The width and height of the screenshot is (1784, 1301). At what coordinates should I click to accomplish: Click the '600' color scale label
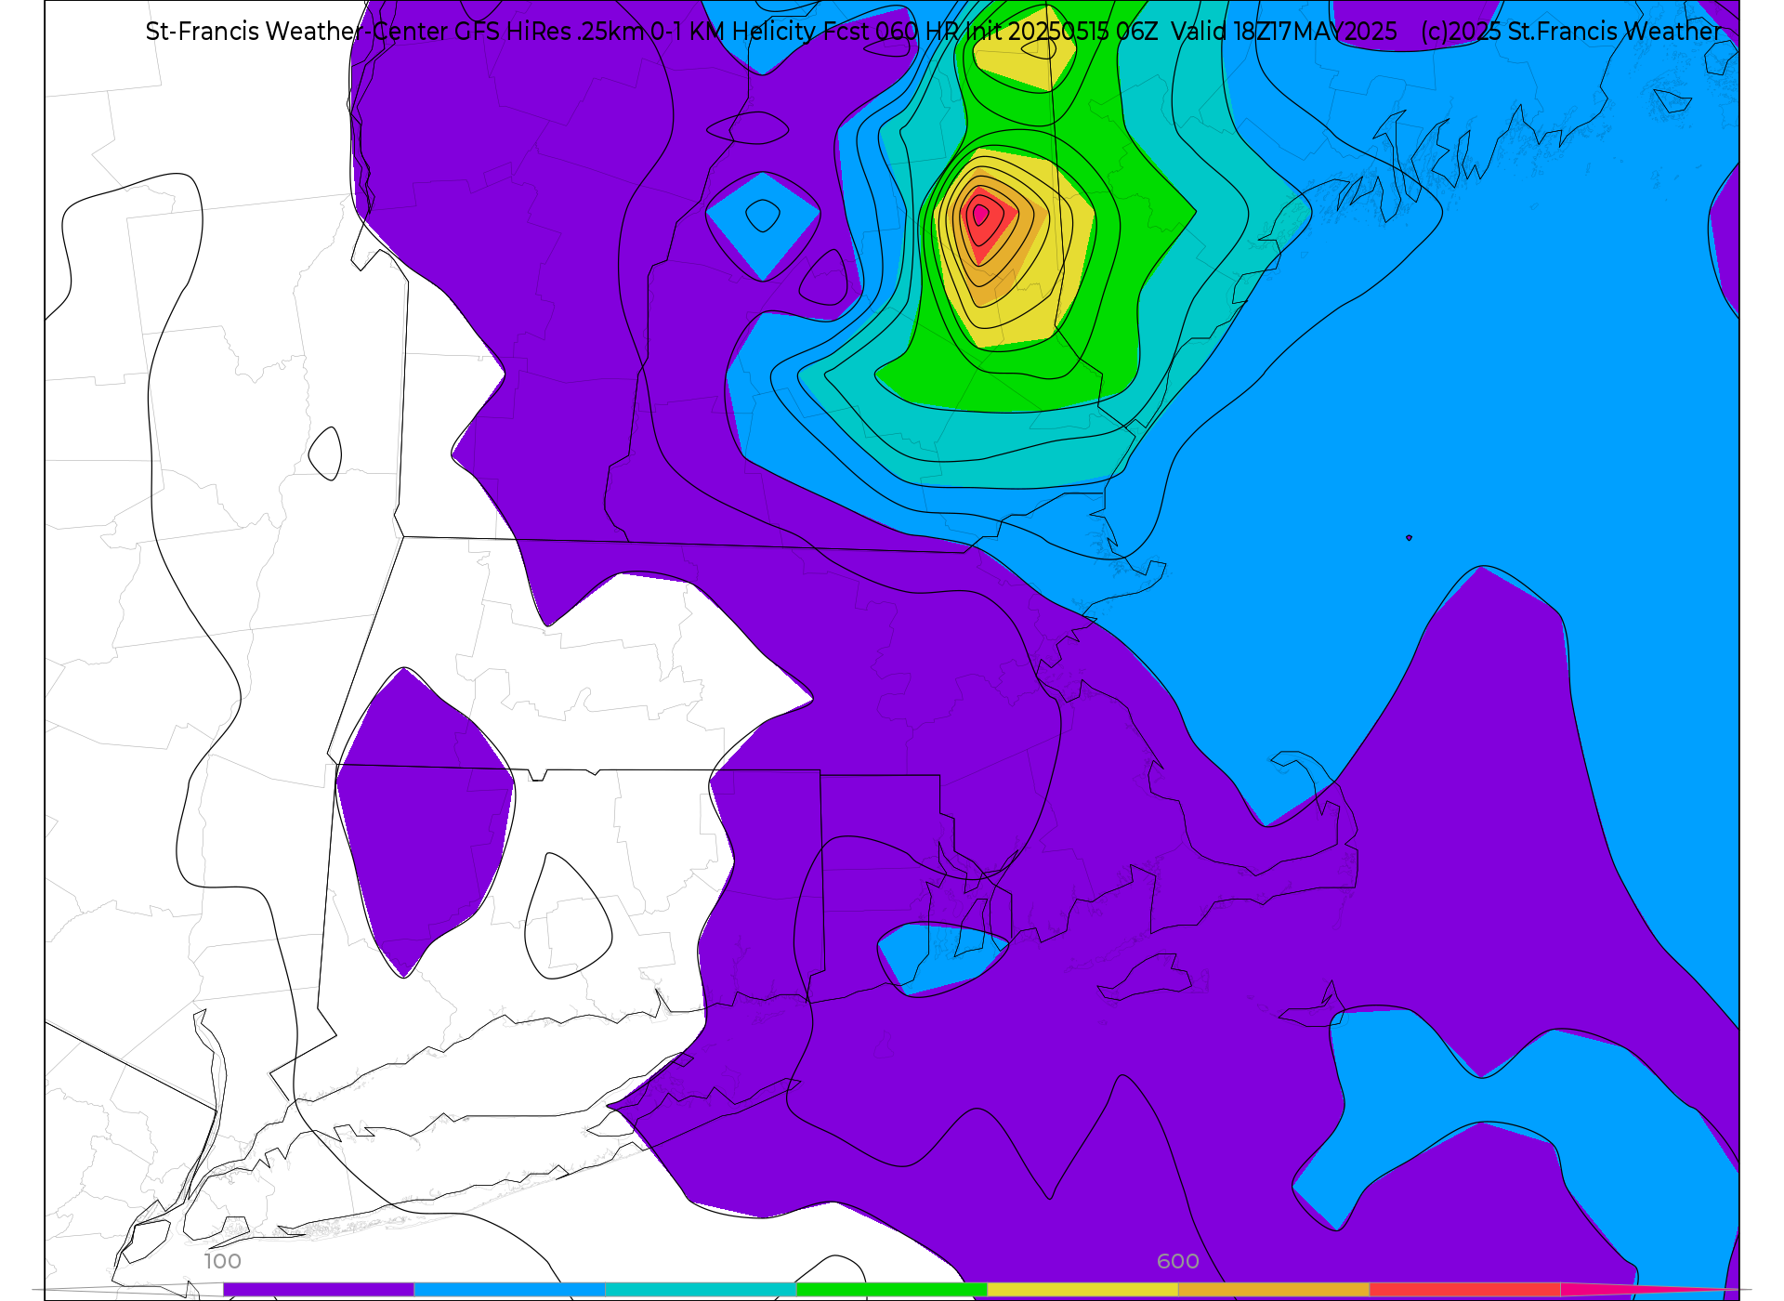point(1177,1261)
